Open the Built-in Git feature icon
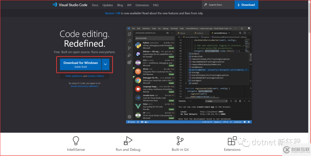This screenshot has height=156, width=311. pos(180,141)
